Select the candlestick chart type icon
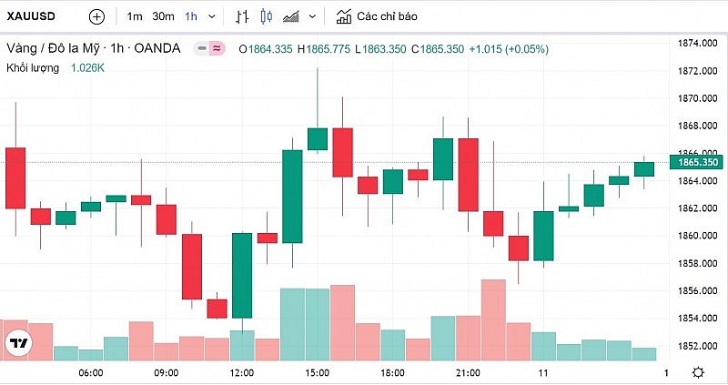 pyautogui.click(x=266, y=16)
